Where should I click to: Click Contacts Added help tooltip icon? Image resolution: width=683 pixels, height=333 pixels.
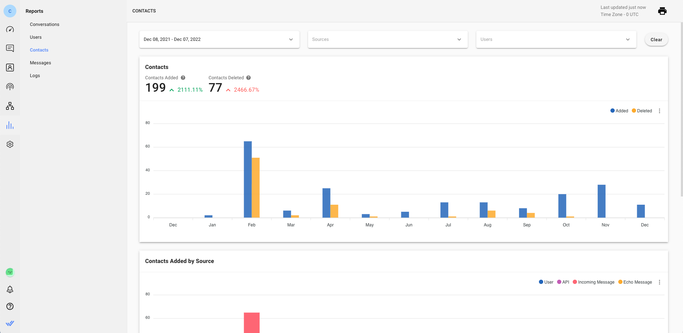point(183,78)
